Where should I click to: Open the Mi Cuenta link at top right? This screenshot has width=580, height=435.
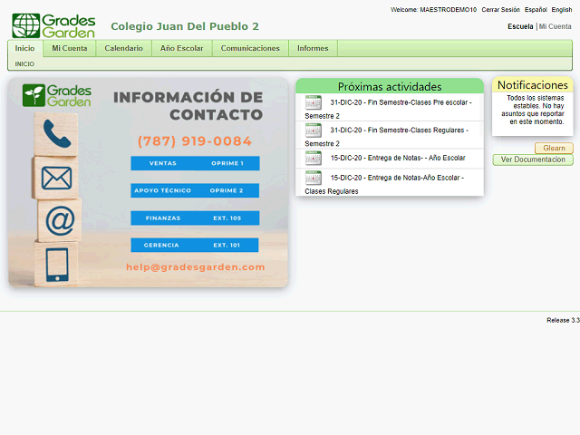pyautogui.click(x=555, y=26)
